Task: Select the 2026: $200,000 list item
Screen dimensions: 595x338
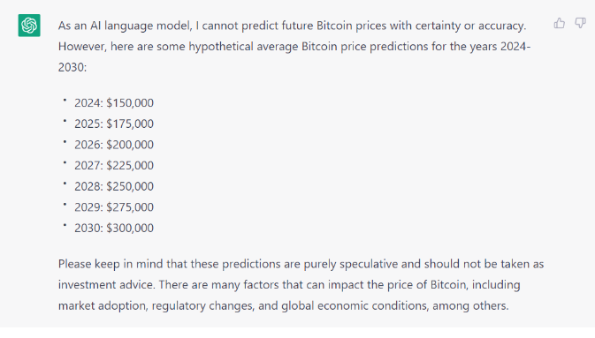Action: point(114,145)
